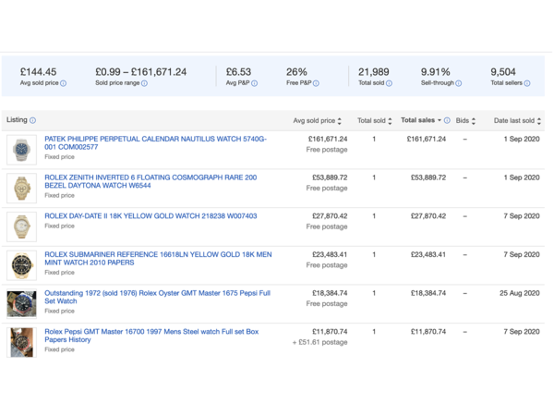This screenshot has height=416, width=554.
Task: Click the Rolex Submariner watch thumbnail
Action: tap(21, 265)
